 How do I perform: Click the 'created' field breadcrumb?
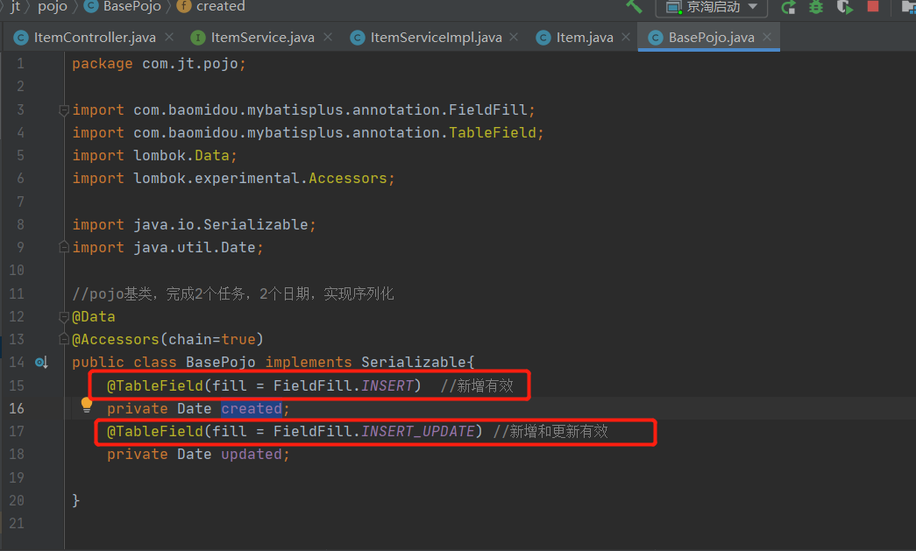coord(220,6)
